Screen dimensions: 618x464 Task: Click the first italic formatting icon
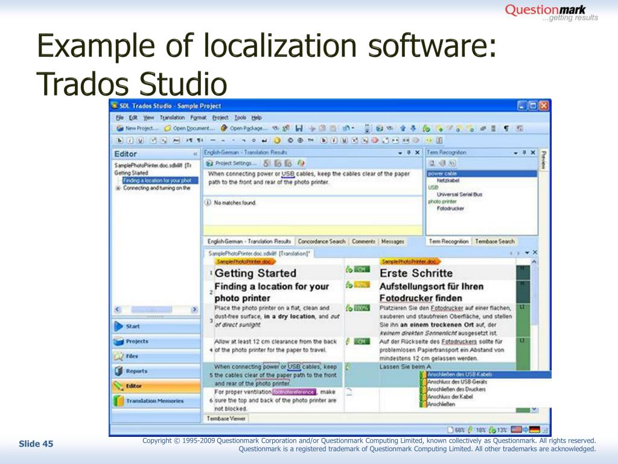pyautogui.click(x=130, y=140)
